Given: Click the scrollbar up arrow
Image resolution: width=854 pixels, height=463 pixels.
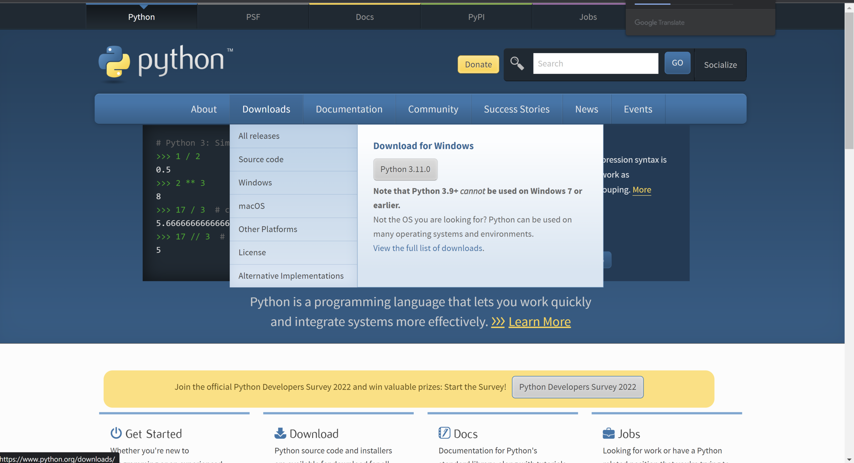Looking at the screenshot, I should click(849, 8).
